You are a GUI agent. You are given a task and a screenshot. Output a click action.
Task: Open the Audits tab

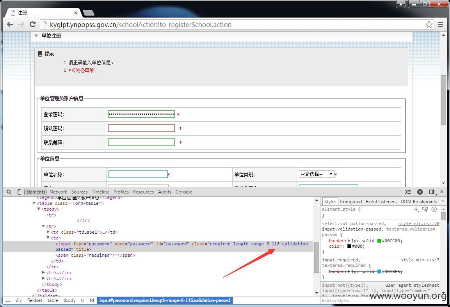165,192
